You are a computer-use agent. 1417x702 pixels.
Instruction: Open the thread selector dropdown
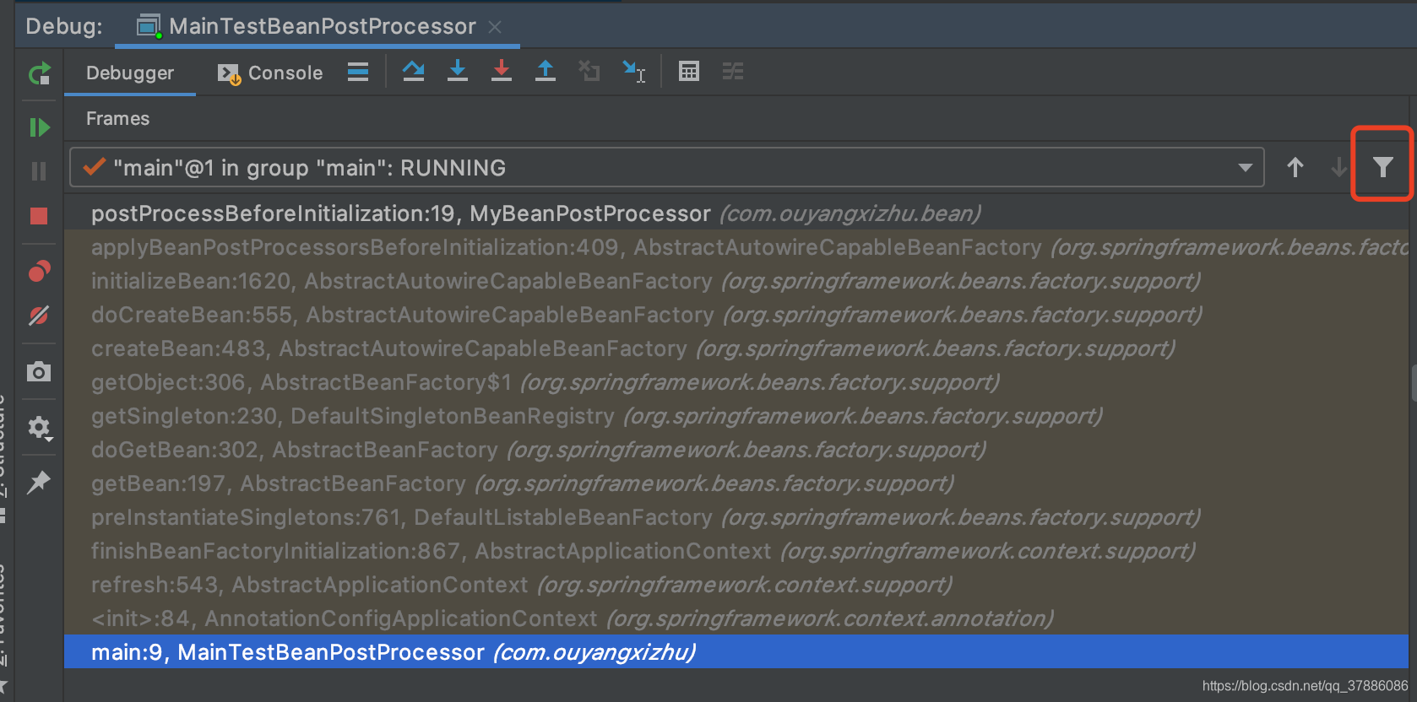(x=667, y=167)
